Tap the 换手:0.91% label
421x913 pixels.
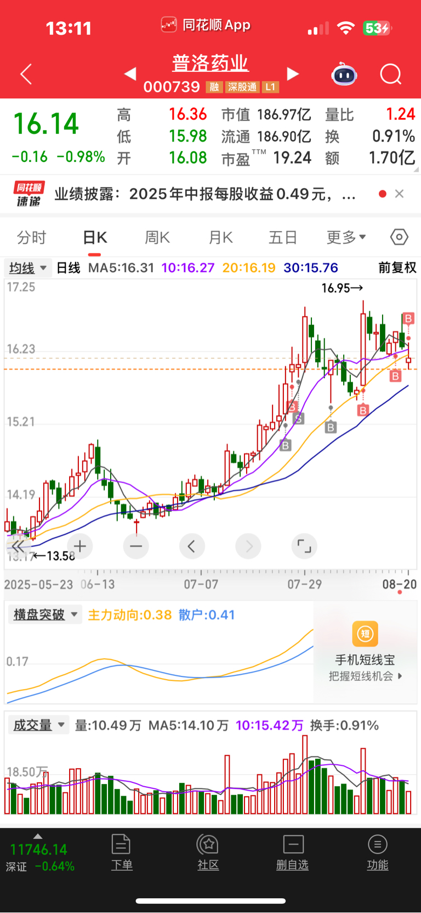click(x=344, y=725)
